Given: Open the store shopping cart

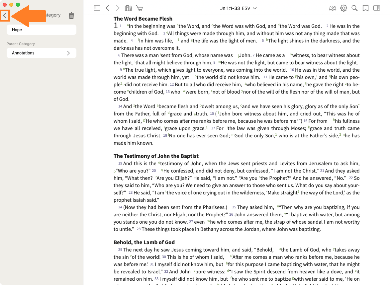Looking at the screenshot, I should [139, 8].
